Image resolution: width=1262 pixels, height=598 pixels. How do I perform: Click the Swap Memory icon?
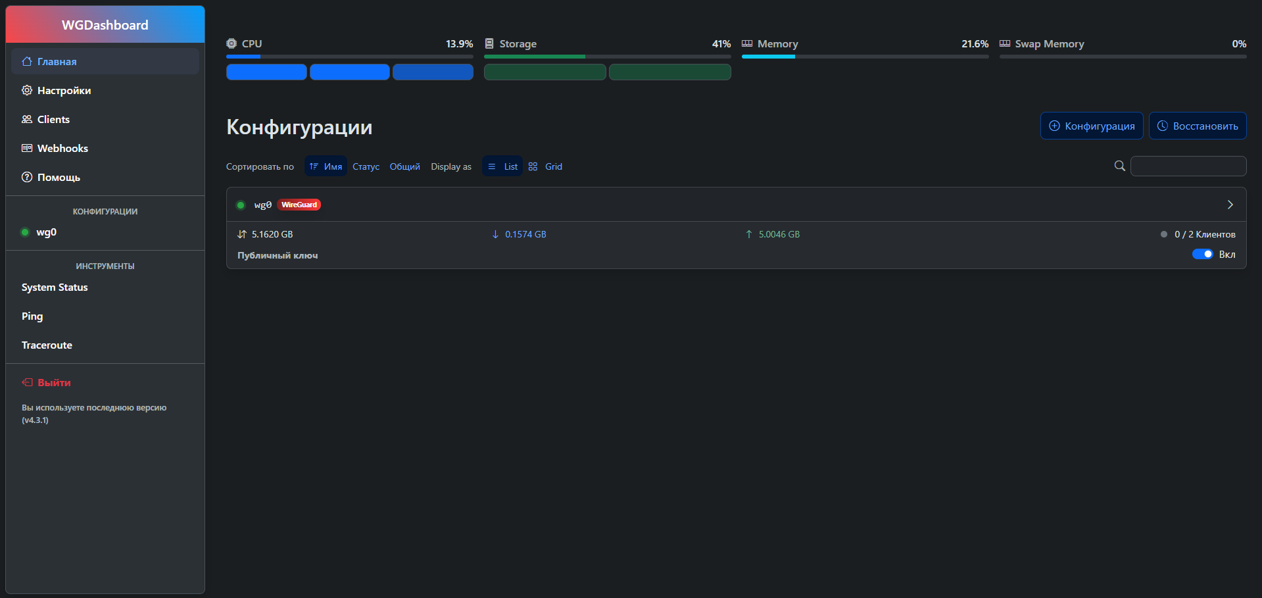point(1005,43)
